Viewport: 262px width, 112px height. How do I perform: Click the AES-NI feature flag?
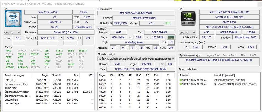click(9, 67)
